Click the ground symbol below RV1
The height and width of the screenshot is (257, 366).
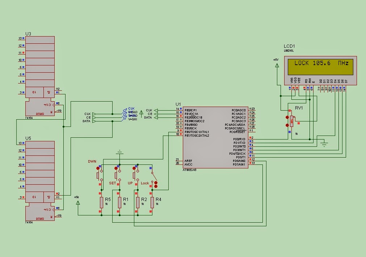point(325,144)
